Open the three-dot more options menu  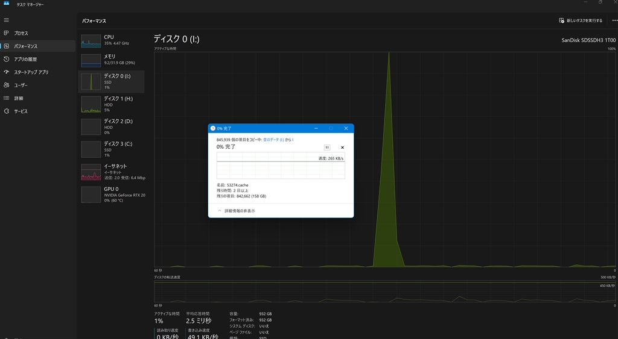(614, 20)
